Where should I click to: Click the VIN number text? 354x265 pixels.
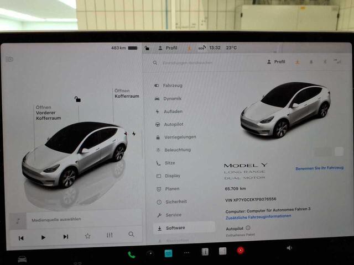[251, 199]
